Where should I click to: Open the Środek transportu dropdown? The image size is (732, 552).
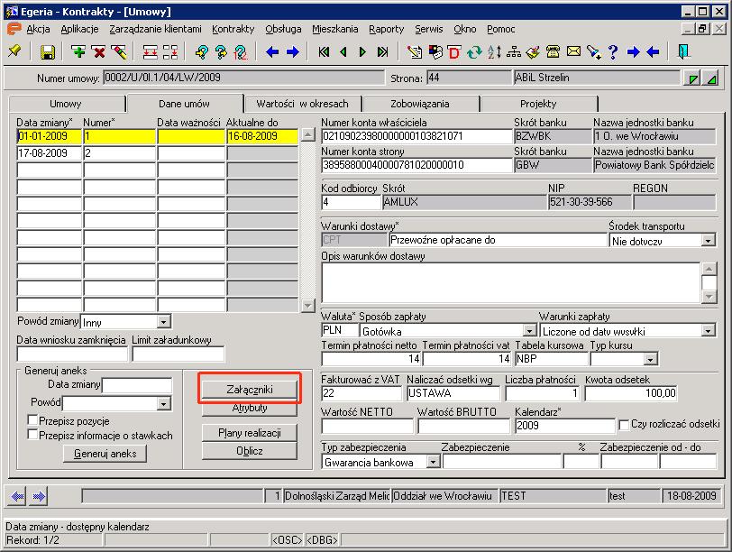pos(709,241)
